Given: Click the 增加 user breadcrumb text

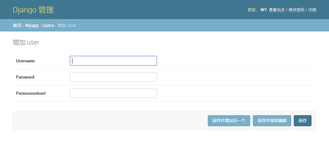Looking at the screenshot, I should [67, 25].
